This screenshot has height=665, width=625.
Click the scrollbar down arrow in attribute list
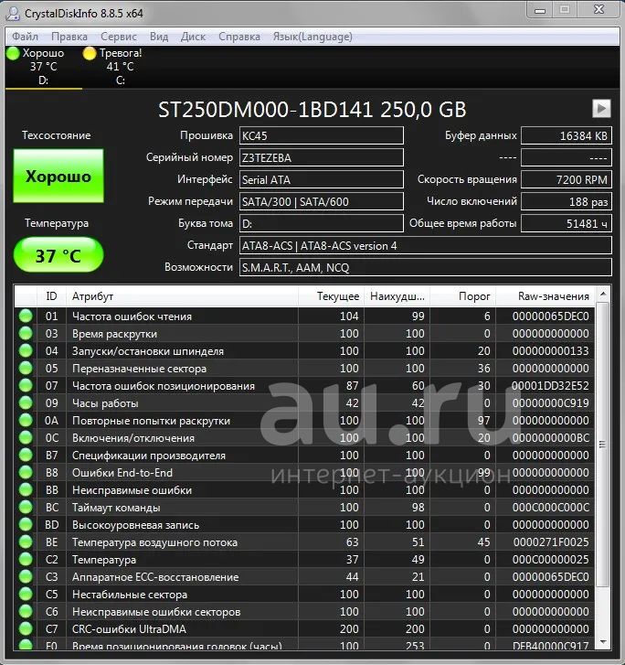603,641
